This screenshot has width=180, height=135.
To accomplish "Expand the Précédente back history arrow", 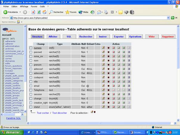I will pos(20,12).
